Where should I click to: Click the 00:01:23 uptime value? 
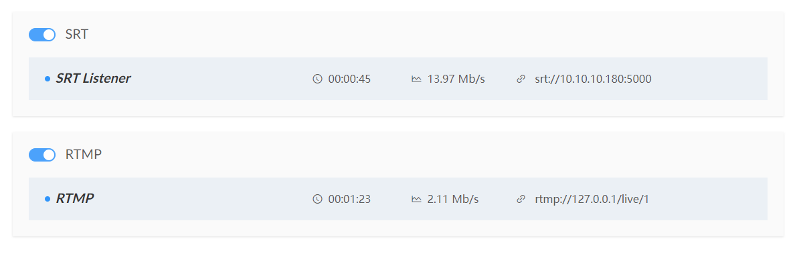(x=349, y=199)
